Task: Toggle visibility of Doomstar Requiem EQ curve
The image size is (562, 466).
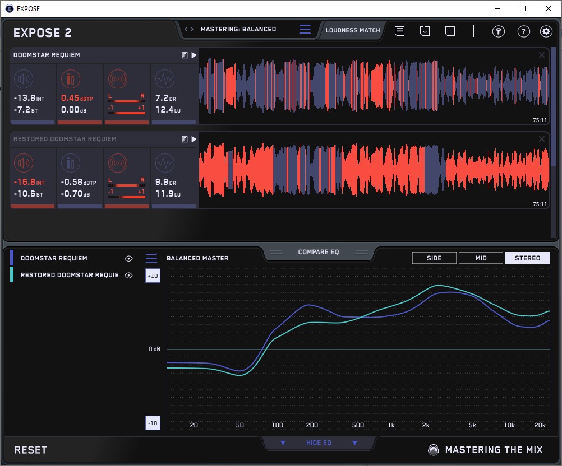Action: point(128,258)
